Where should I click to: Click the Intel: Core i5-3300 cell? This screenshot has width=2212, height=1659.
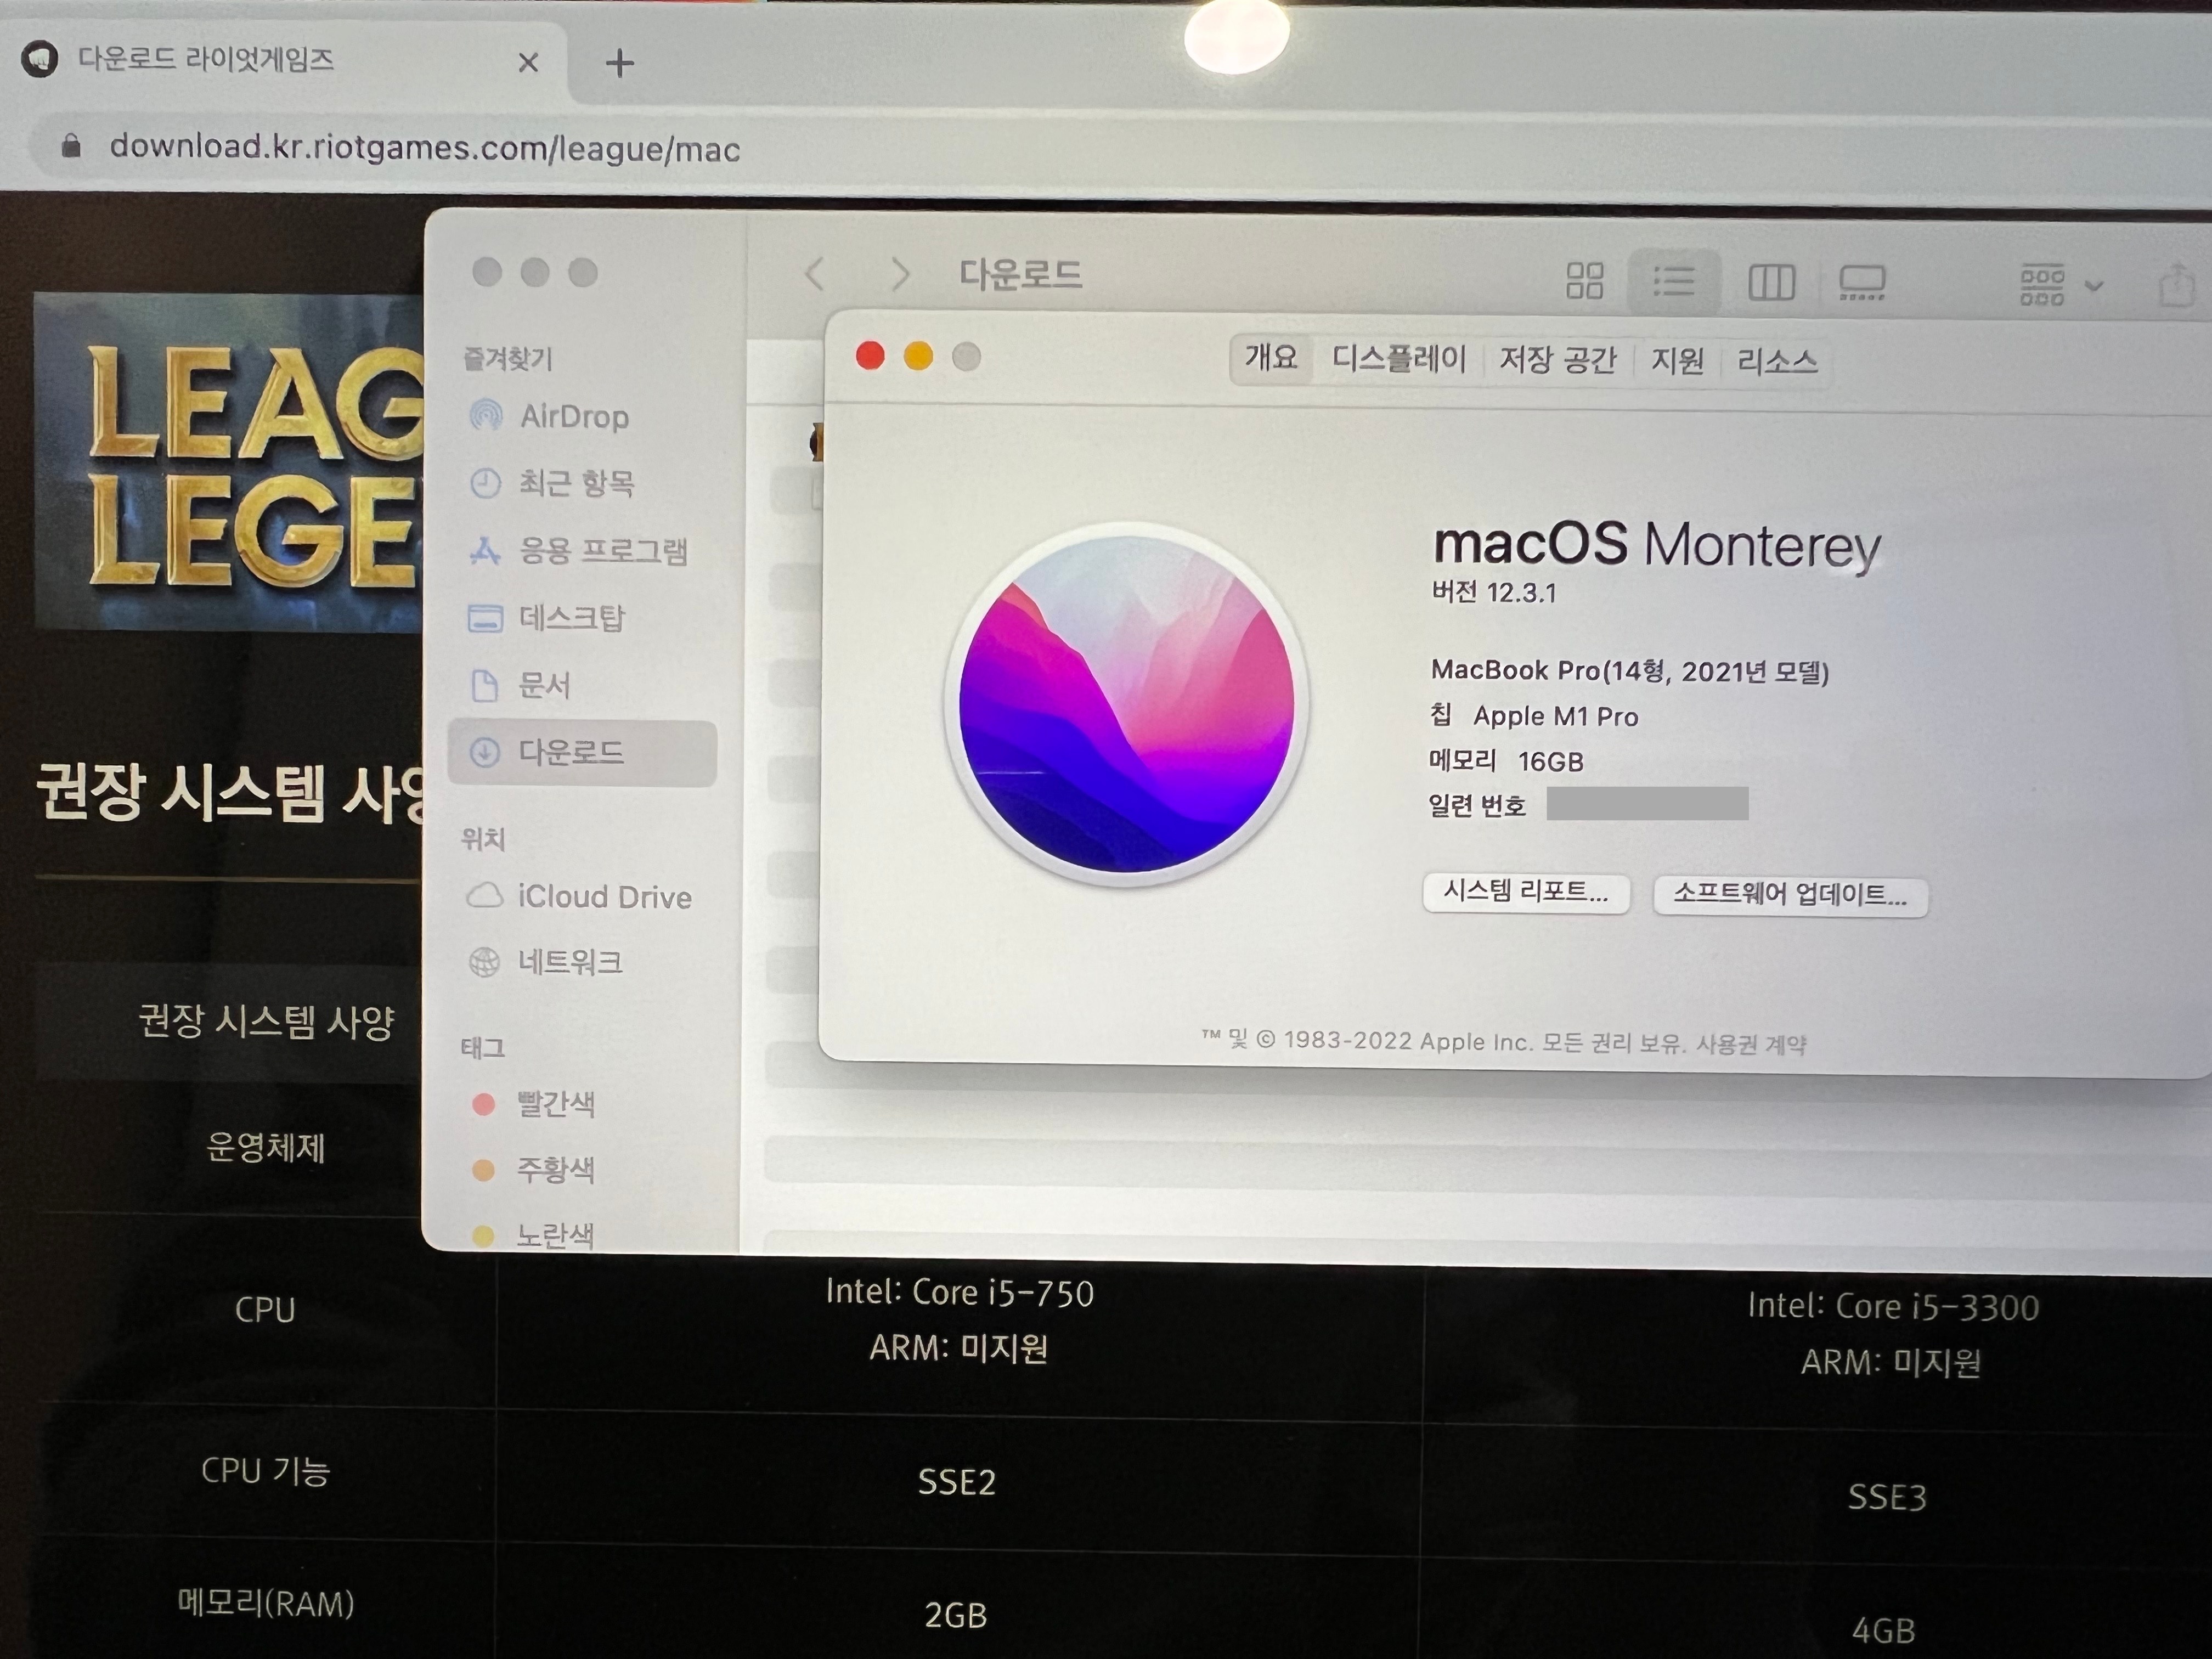[x=1893, y=1307]
